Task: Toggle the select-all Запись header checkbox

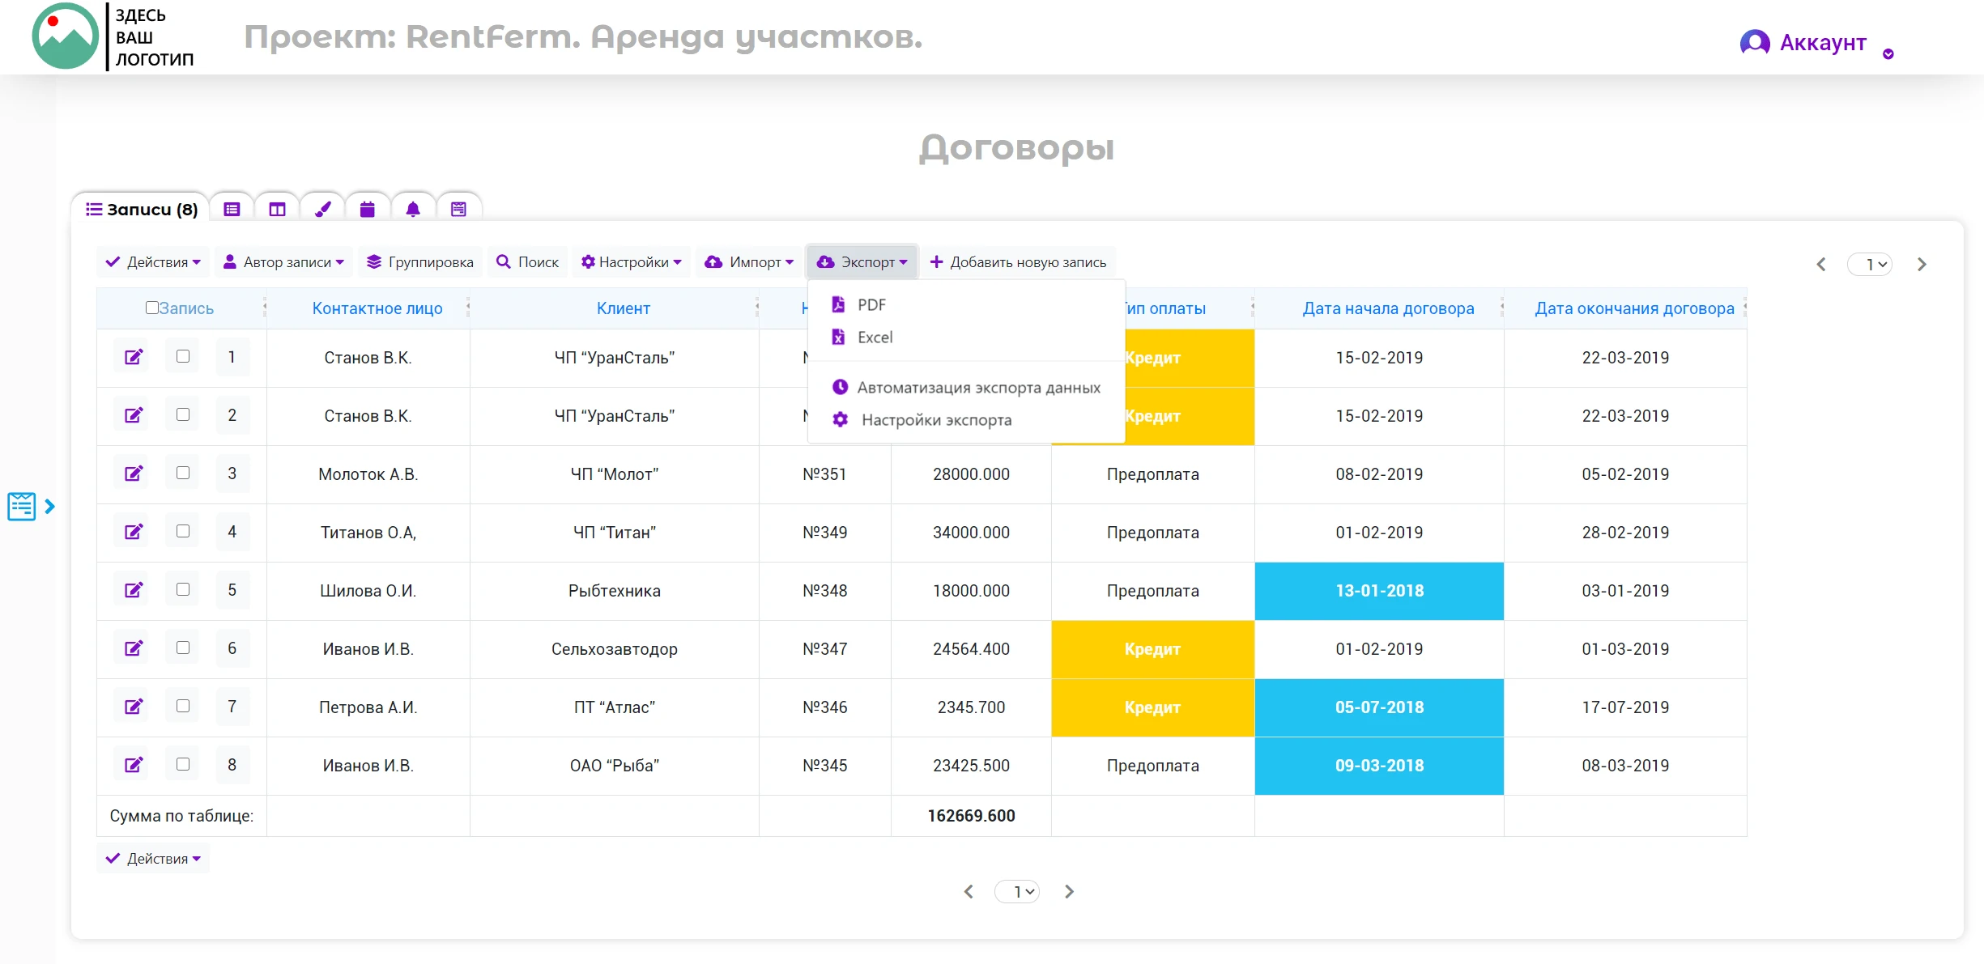Action: pos(151,308)
